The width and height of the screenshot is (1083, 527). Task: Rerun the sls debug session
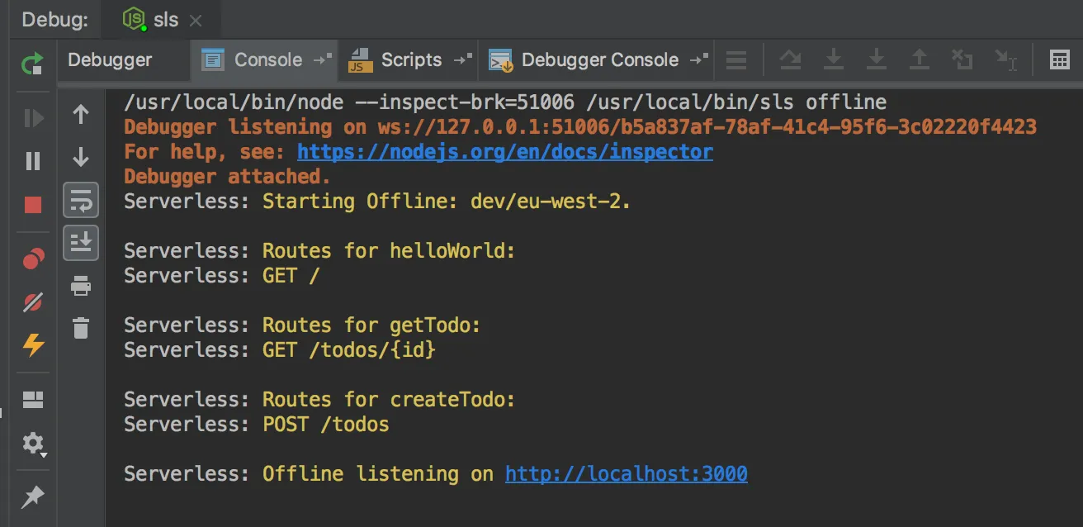pyautogui.click(x=33, y=62)
